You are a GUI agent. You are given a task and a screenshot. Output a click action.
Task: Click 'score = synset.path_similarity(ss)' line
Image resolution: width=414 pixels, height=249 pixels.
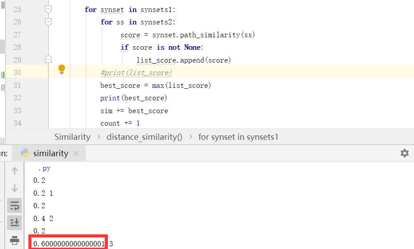[x=187, y=35]
